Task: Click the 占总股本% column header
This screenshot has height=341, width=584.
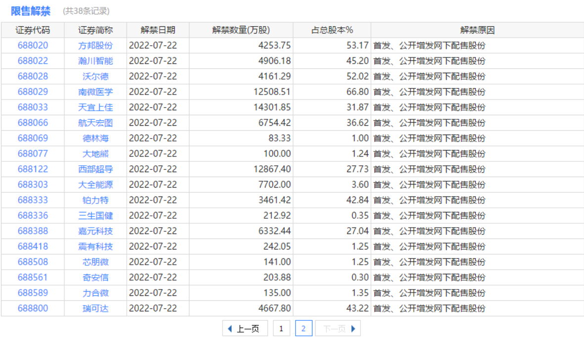Action: tap(332, 30)
